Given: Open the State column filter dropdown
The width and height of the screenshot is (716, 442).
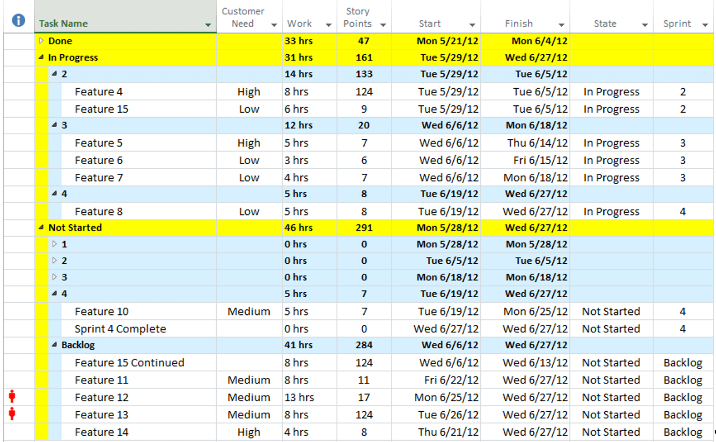Looking at the screenshot, I should coord(645,25).
